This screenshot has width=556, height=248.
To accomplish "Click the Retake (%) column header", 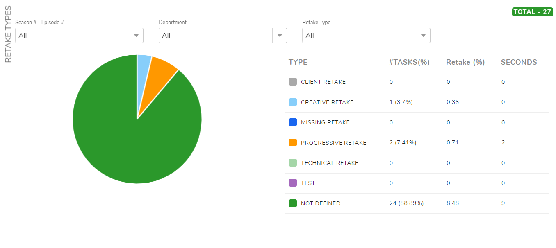I will (x=465, y=62).
